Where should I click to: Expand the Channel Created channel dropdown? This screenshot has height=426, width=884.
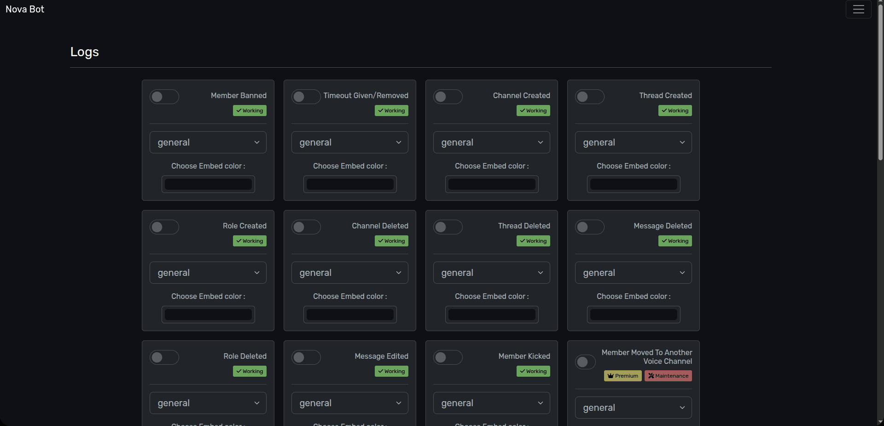click(491, 142)
